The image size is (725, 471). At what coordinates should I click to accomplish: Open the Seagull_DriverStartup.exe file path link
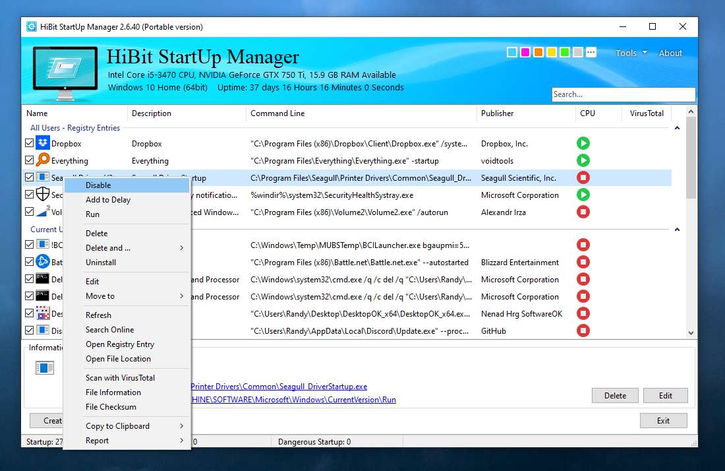pos(279,387)
